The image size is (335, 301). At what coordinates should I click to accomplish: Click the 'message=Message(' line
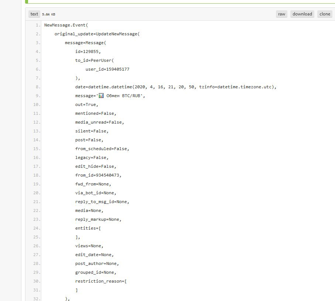click(x=86, y=43)
